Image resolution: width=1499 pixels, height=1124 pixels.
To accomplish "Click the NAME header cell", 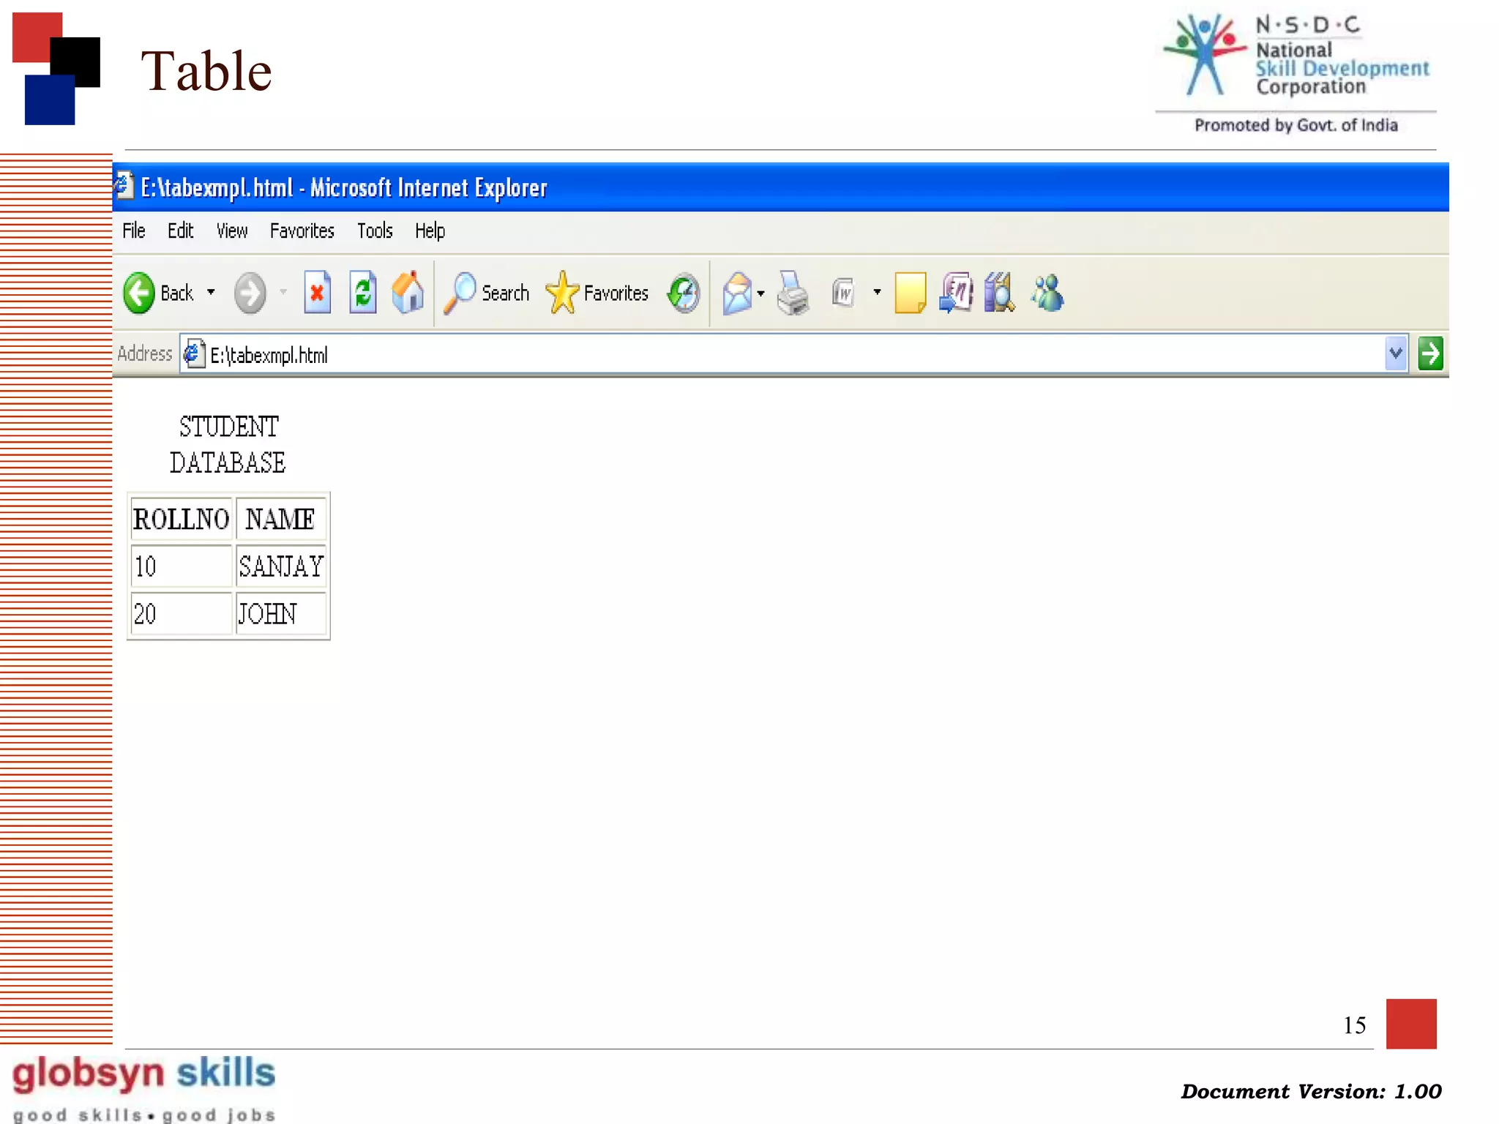I will [x=280, y=519].
